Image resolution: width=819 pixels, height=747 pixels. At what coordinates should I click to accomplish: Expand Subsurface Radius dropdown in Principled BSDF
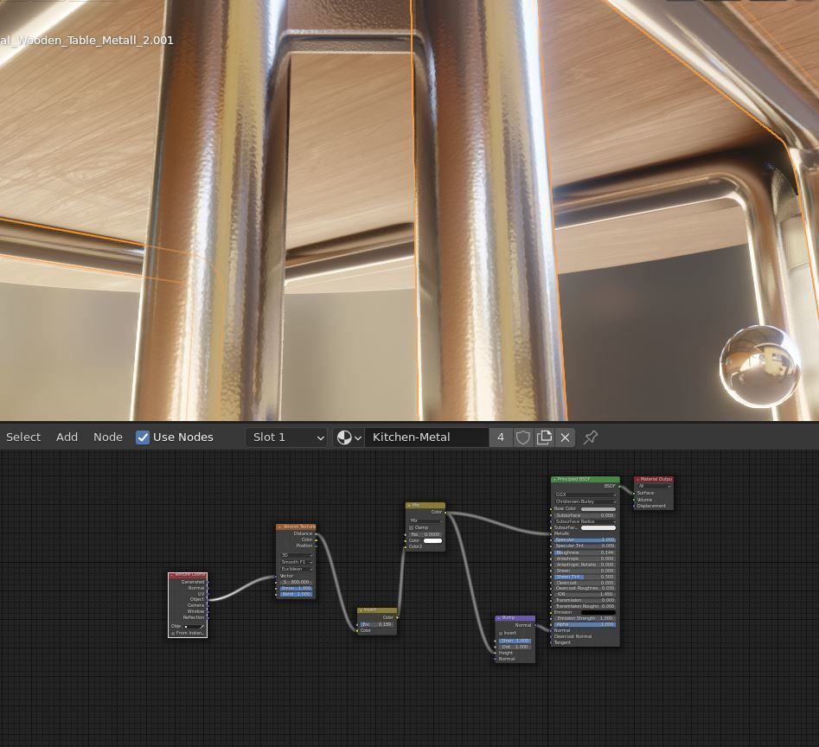pyautogui.click(x=585, y=521)
